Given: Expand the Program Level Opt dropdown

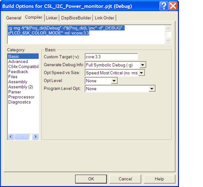Looking at the screenshot, I should click(x=152, y=89).
